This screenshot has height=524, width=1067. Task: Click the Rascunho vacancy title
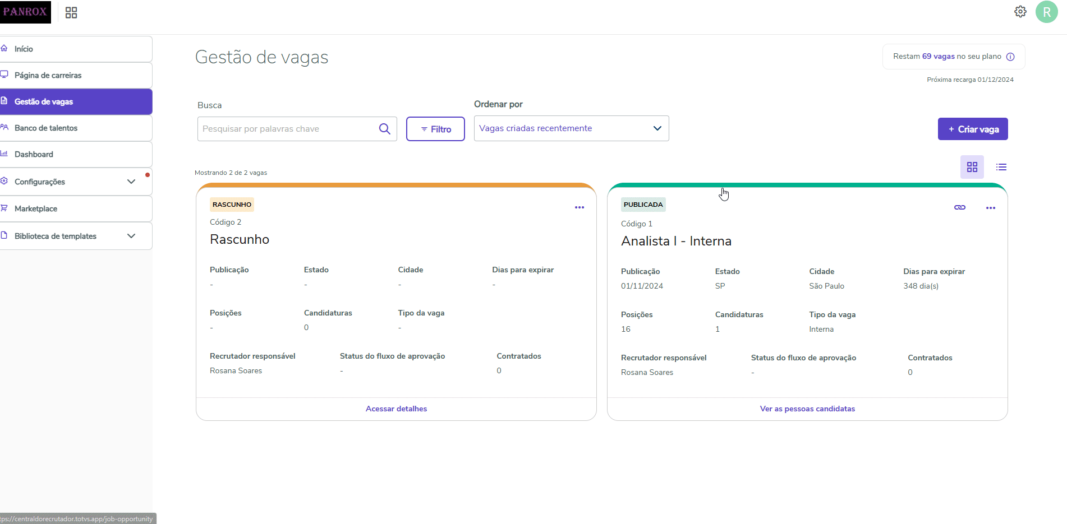click(240, 239)
